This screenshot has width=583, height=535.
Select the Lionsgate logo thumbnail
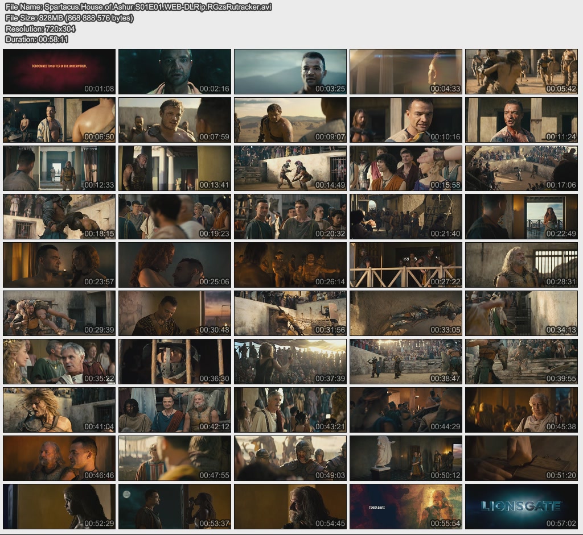coord(522,507)
